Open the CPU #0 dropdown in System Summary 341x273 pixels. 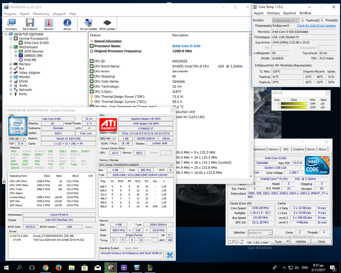(x=17, y=139)
